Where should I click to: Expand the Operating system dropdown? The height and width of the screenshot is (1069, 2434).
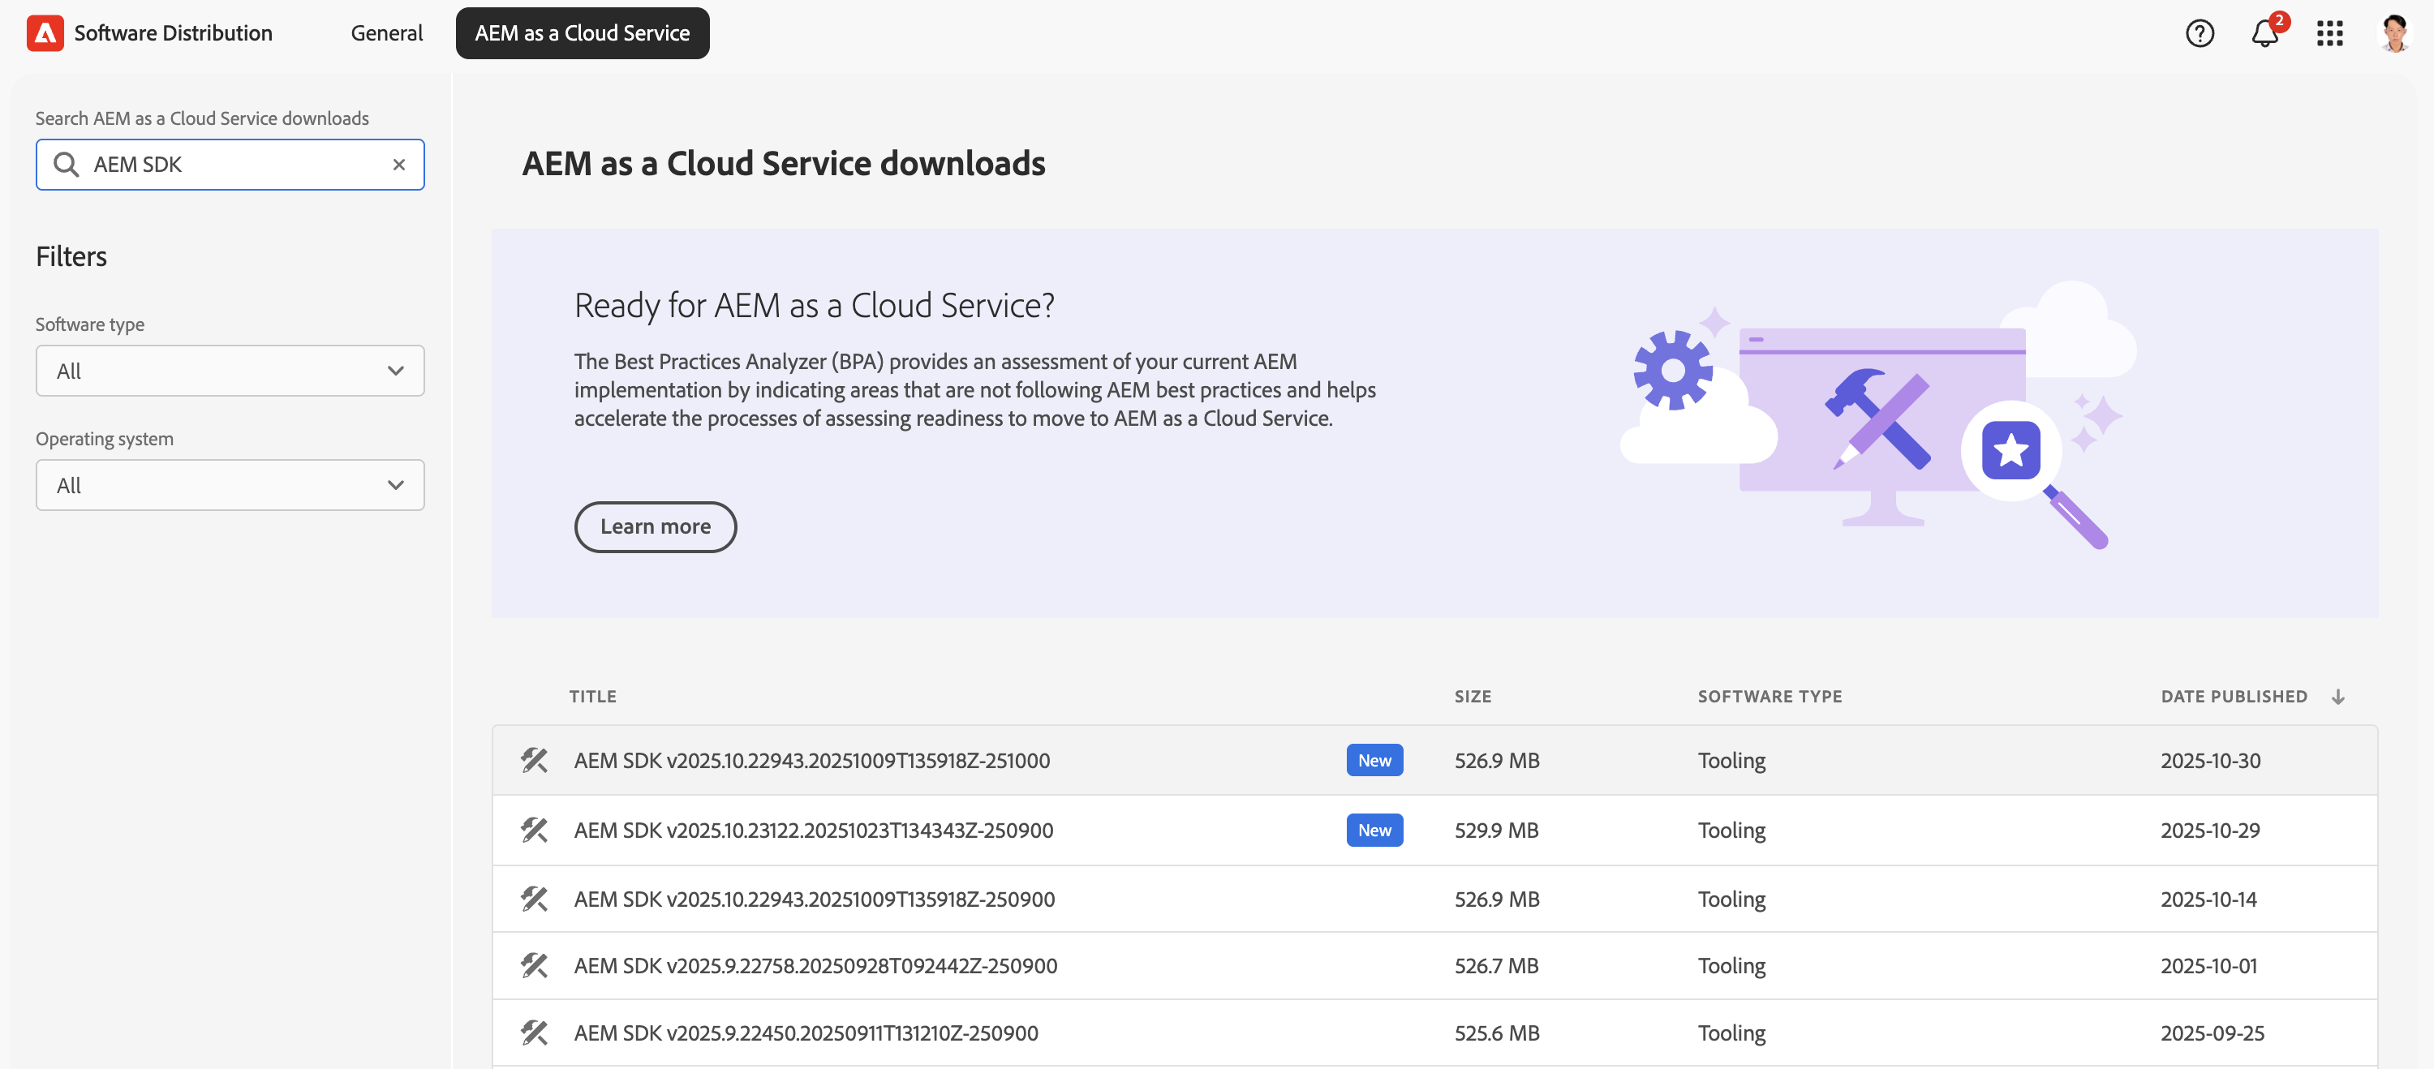pos(230,485)
